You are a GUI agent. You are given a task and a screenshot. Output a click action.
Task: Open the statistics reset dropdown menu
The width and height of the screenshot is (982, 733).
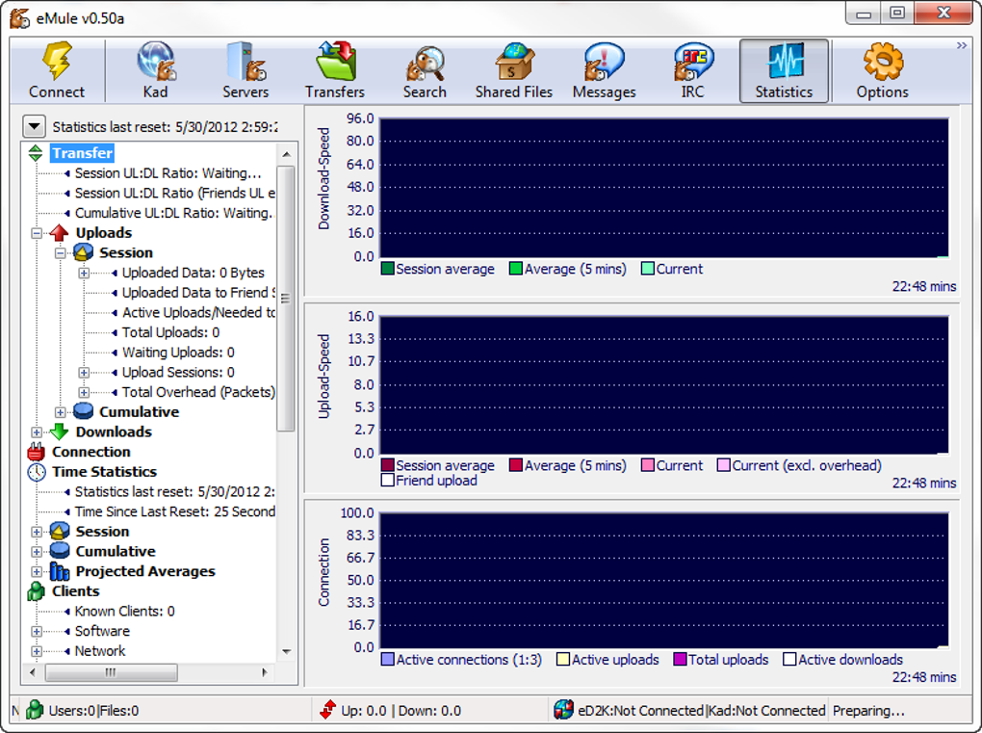pos(35,126)
